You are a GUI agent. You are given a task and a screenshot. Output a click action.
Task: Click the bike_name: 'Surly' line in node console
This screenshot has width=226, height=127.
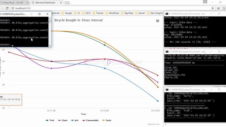(180, 96)
